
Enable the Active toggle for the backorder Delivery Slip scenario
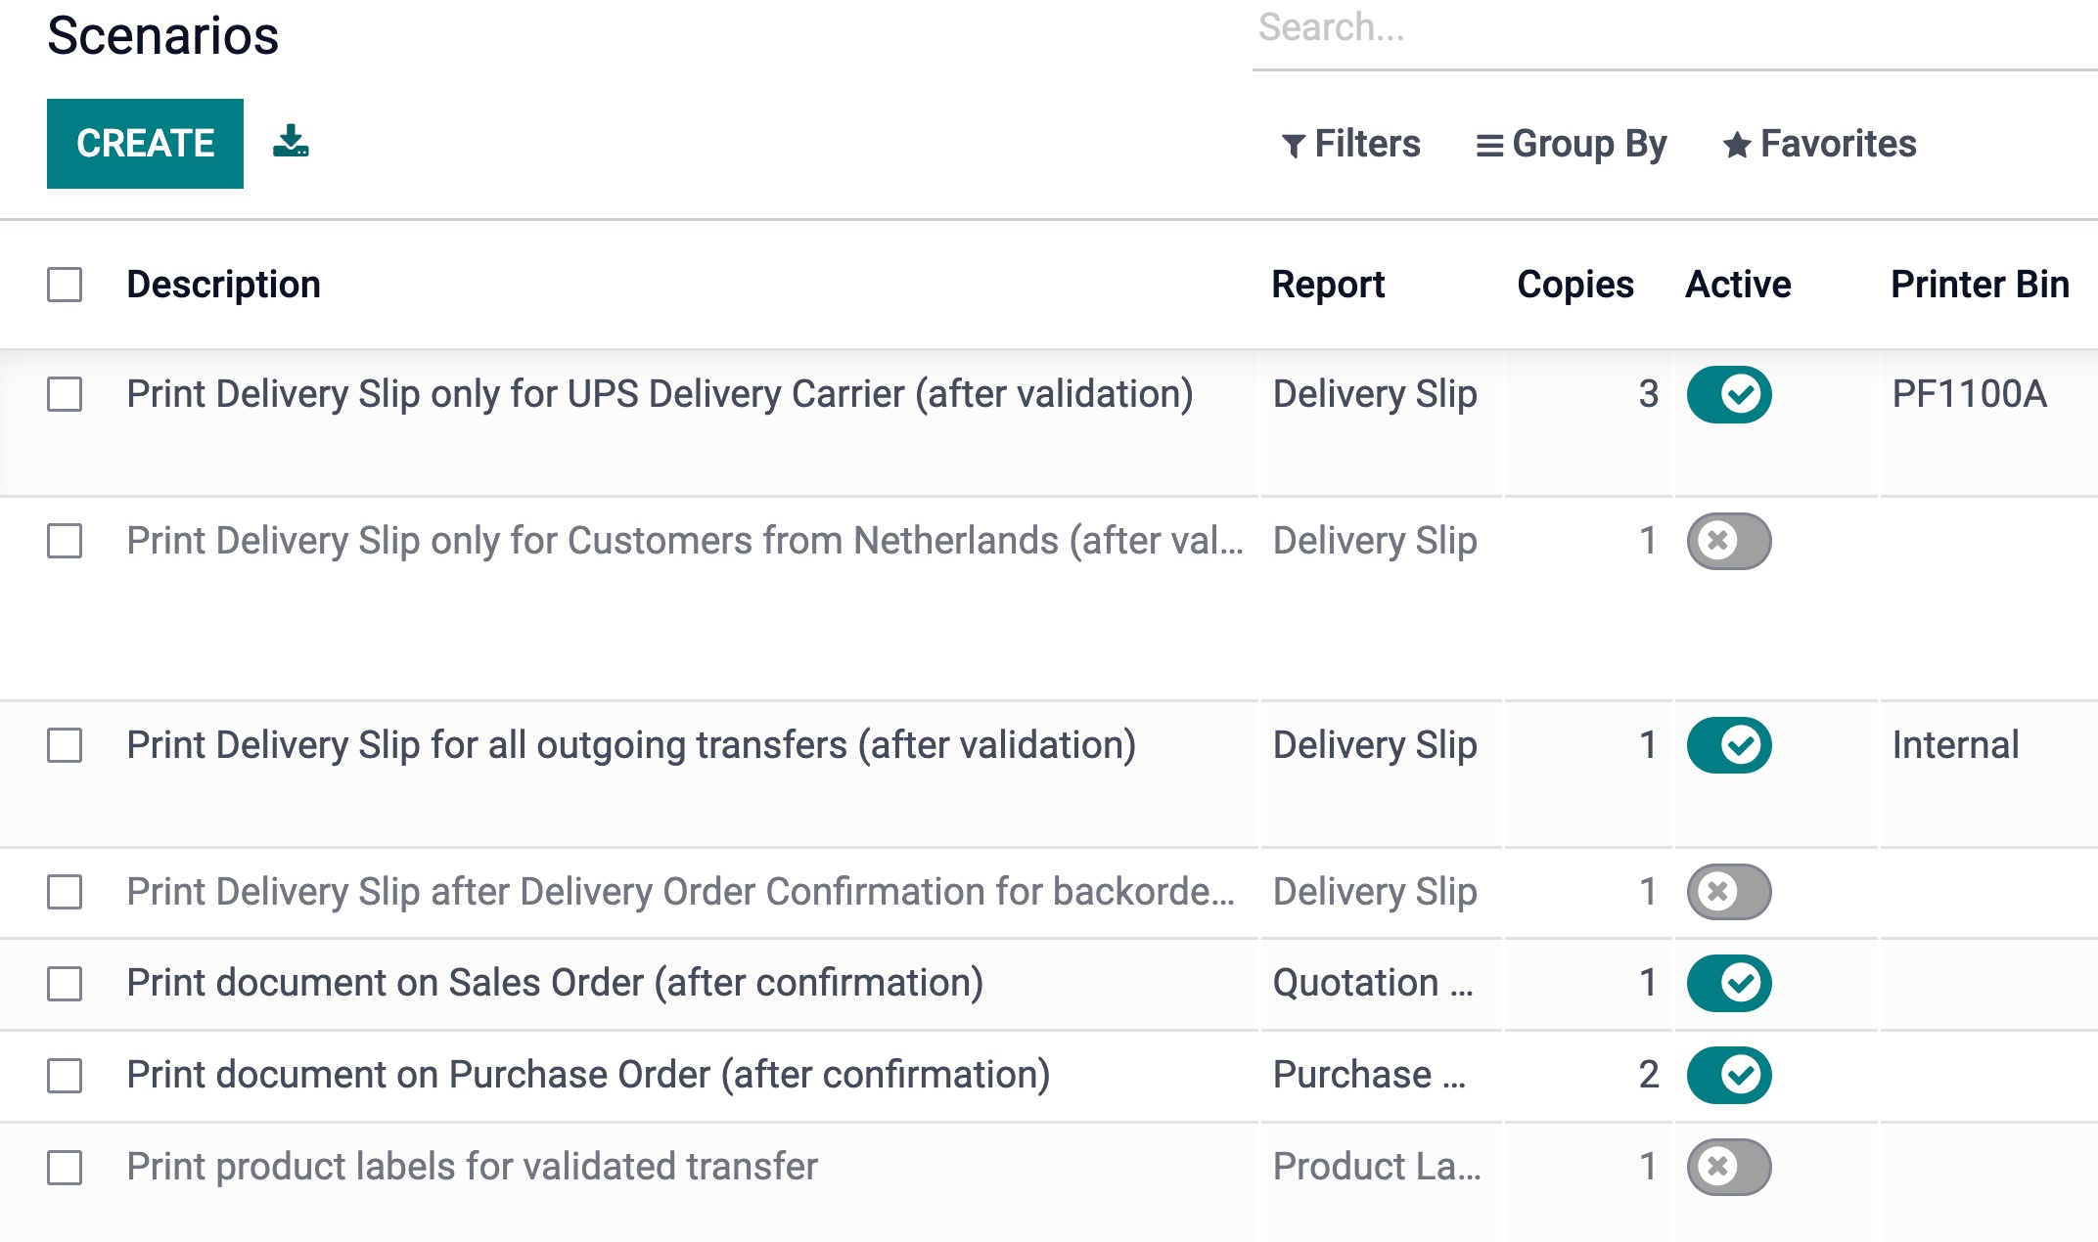[x=1729, y=892]
